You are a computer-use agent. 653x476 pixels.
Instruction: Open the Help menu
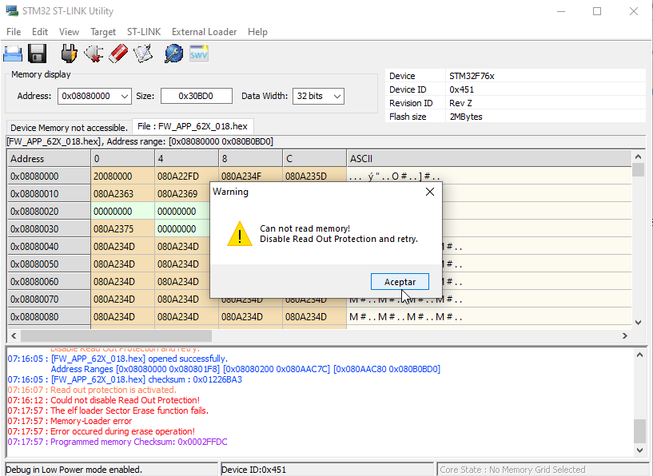click(x=257, y=32)
